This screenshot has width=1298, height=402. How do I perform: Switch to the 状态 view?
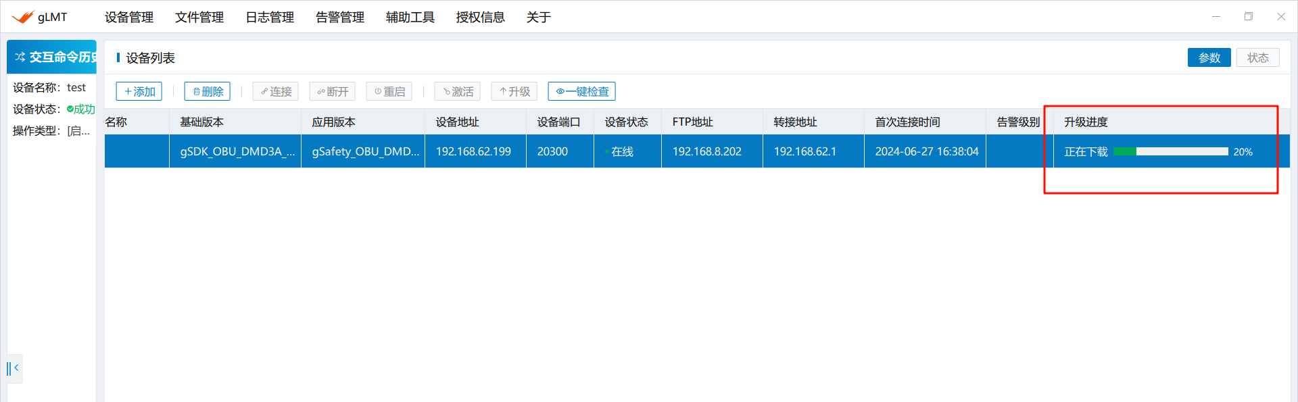(x=1257, y=57)
